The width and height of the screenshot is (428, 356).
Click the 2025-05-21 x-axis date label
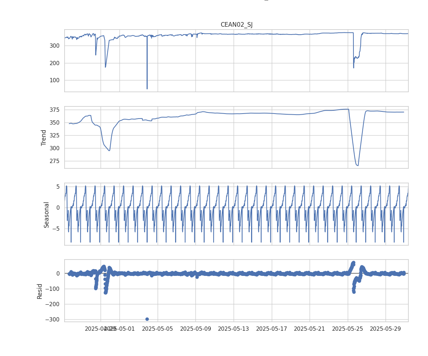tap(309, 329)
